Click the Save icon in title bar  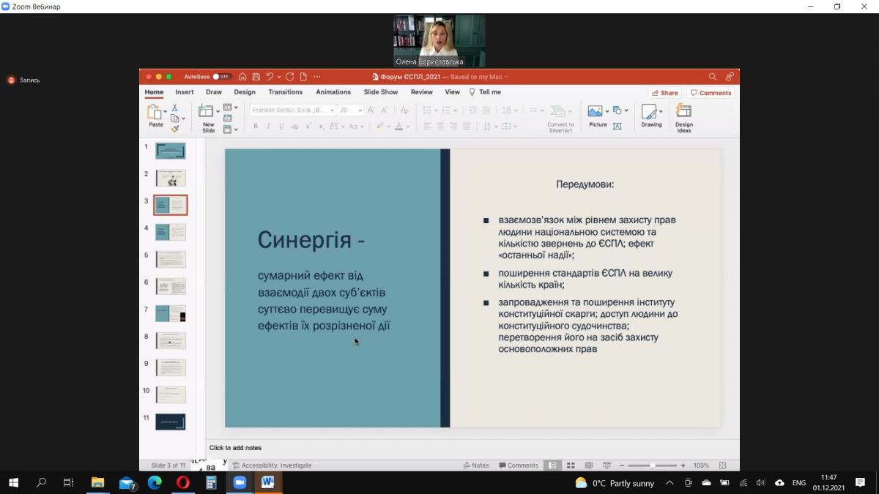[x=256, y=77]
